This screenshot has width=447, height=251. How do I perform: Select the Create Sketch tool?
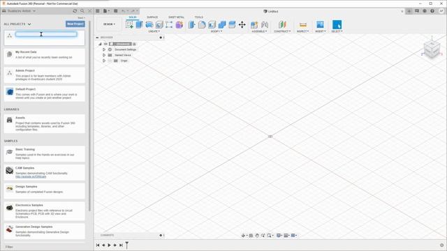[129, 25]
